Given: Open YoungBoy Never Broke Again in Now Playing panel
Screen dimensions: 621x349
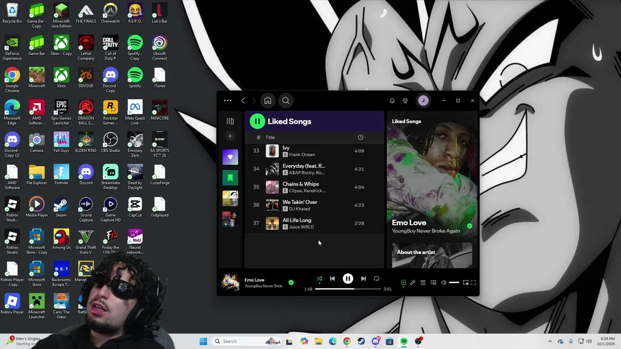Looking at the screenshot, I should [x=425, y=231].
